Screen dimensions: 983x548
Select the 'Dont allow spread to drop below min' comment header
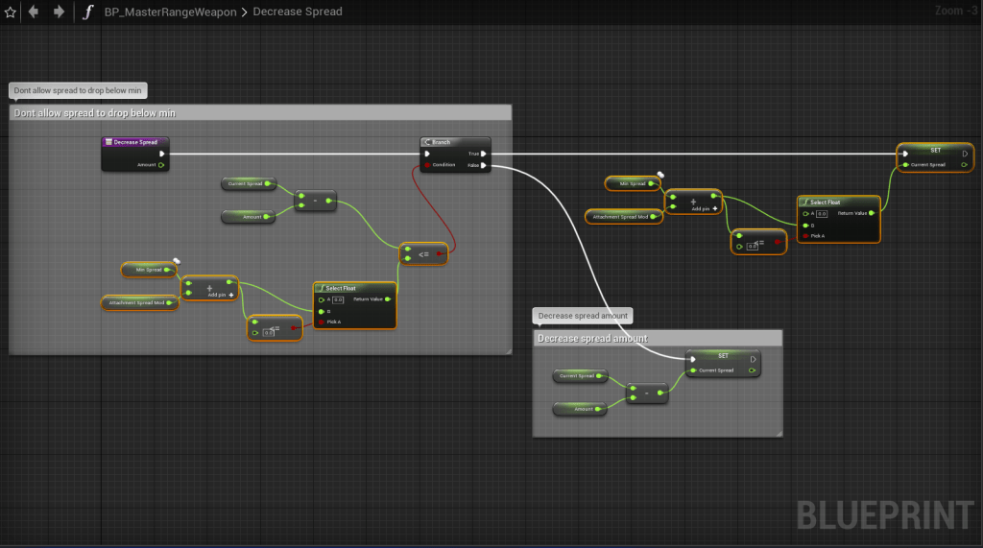tap(259, 112)
